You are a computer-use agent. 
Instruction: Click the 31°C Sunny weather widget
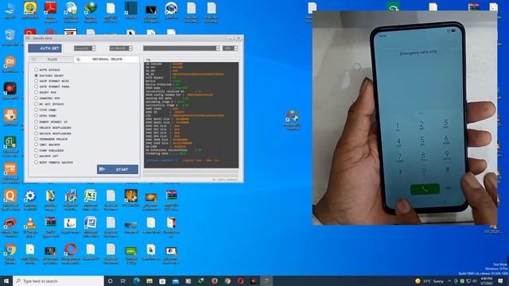tap(429, 280)
